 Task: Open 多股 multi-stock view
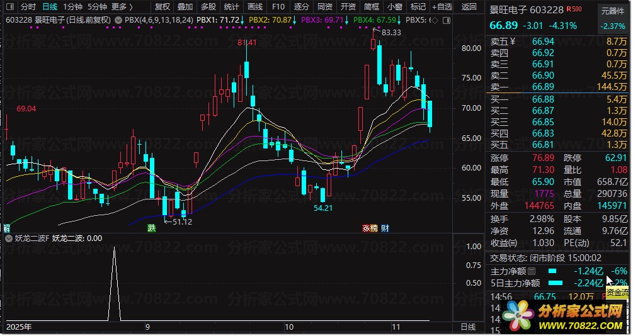[208, 7]
